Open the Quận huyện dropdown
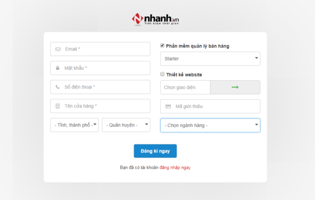Screen dimensions: 315x200 (x=126, y=125)
